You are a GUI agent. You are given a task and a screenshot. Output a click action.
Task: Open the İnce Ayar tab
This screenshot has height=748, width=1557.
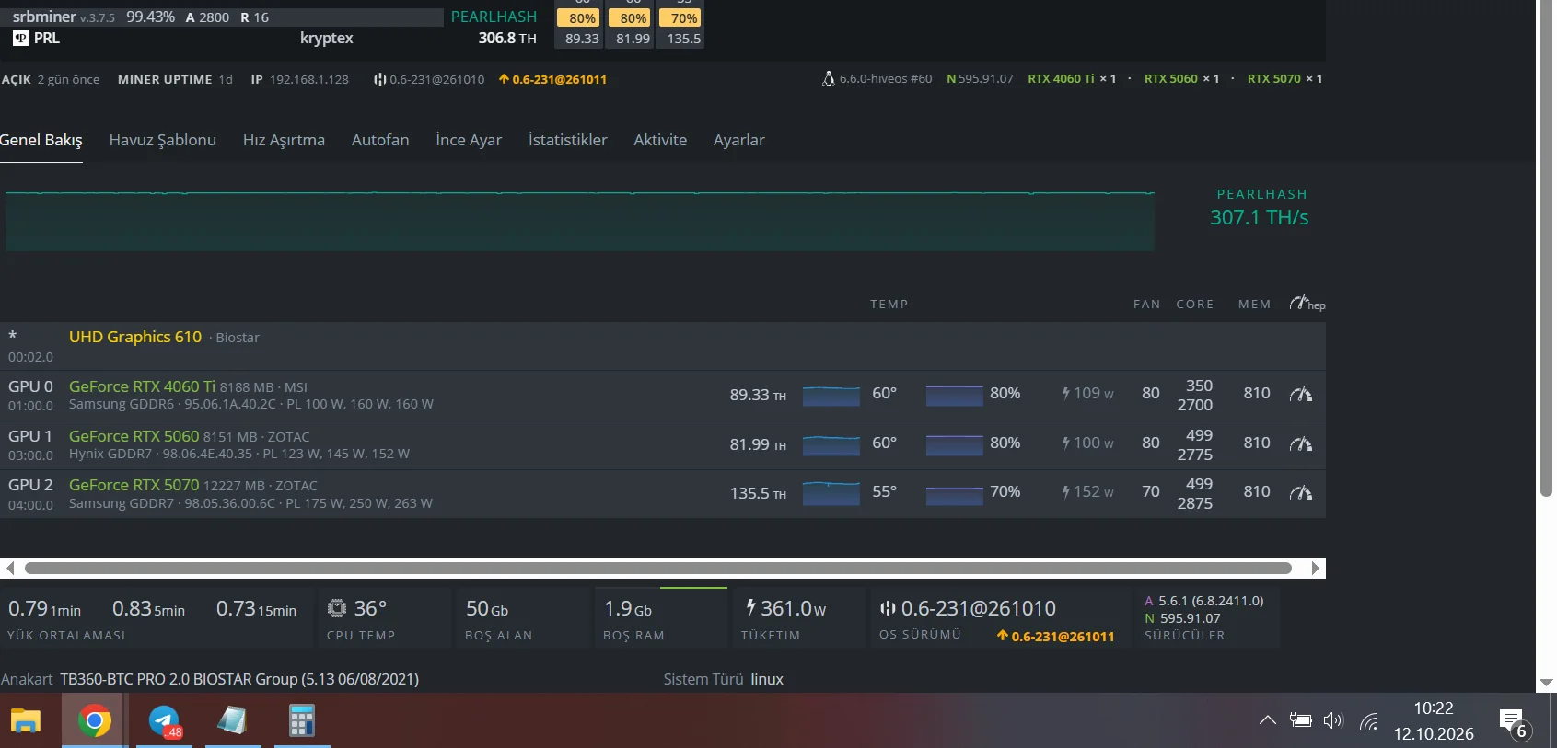pos(469,140)
